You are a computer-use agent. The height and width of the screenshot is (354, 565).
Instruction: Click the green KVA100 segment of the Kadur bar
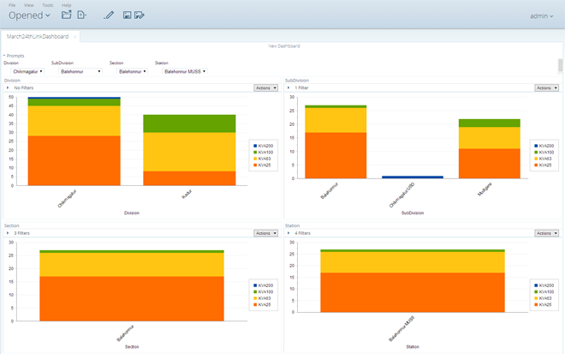[x=189, y=123]
